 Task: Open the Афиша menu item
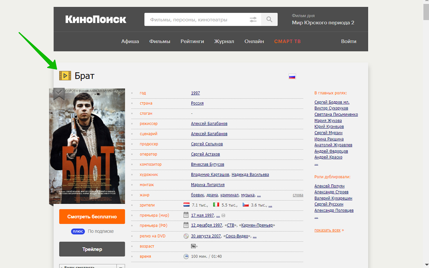pyautogui.click(x=130, y=42)
